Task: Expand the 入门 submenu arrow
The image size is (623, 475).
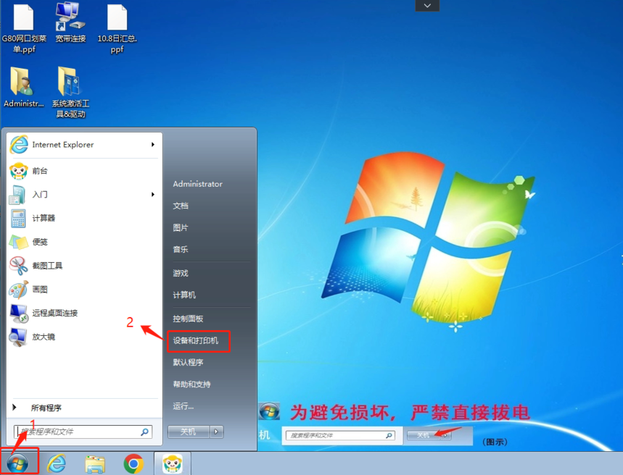Action: click(x=153, y=195)
